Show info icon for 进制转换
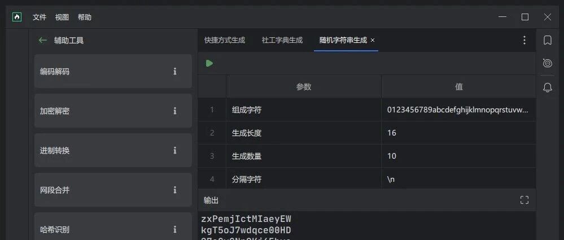The image size is (564, 240). click(x=175, y=150)
